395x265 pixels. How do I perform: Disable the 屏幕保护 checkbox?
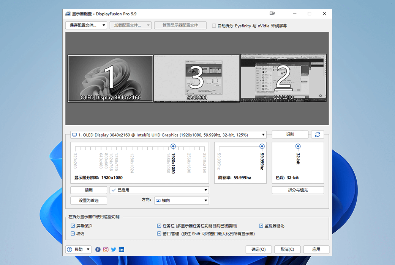[x=72, y=225]
